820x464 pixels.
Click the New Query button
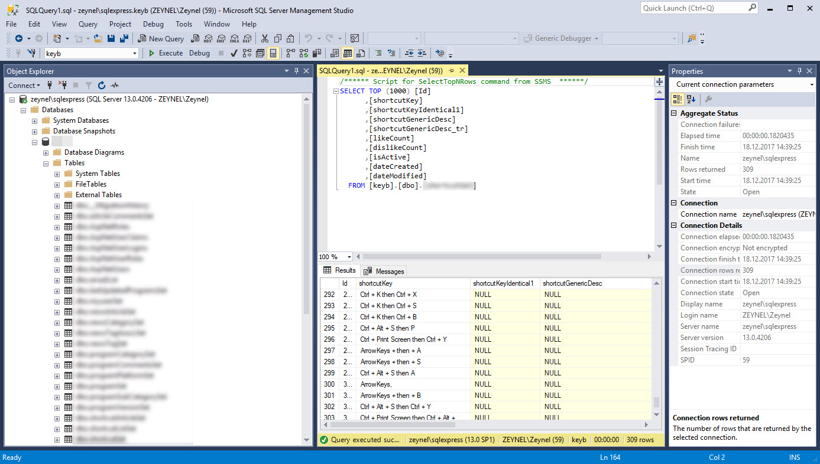click(x=161, y=38)
